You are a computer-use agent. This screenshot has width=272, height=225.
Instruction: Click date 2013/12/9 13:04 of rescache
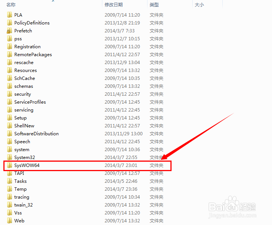[122, 63]
